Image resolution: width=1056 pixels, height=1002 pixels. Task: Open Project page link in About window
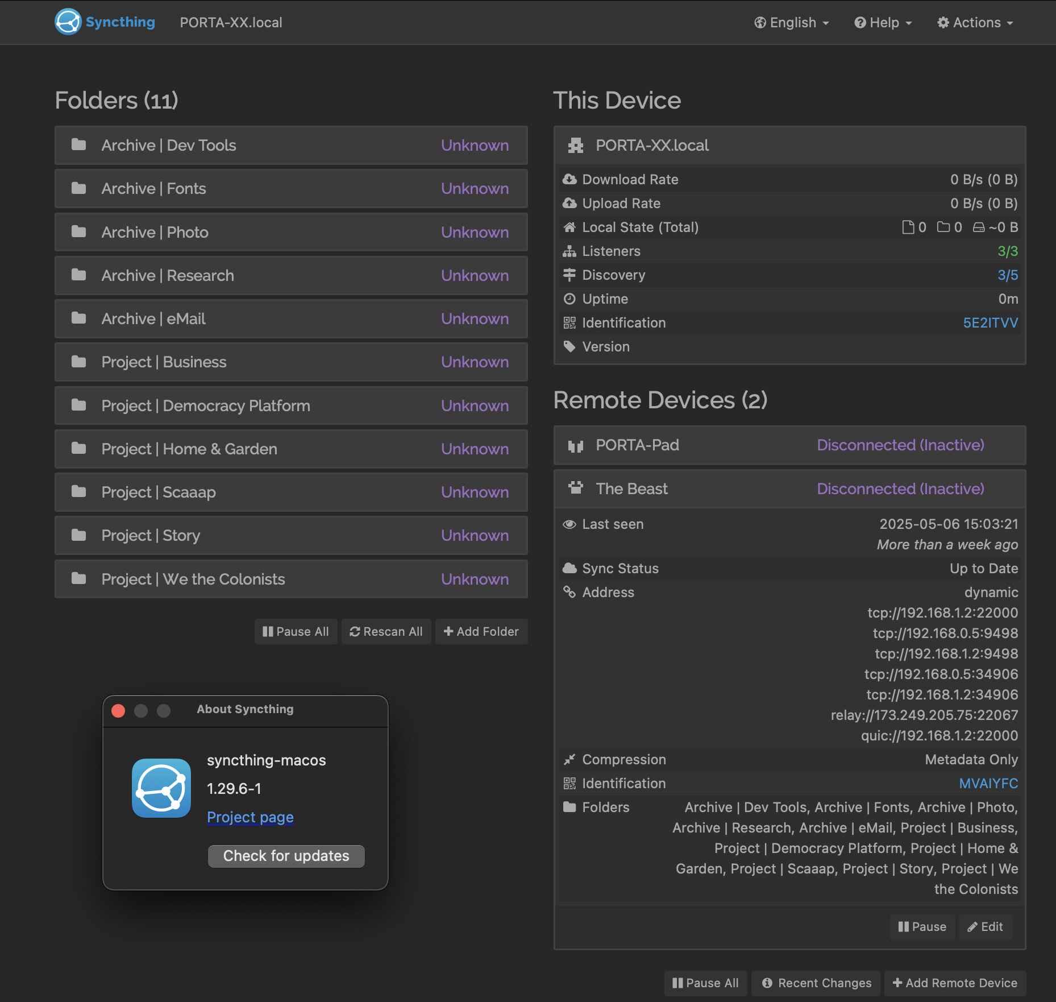[250, 817]
